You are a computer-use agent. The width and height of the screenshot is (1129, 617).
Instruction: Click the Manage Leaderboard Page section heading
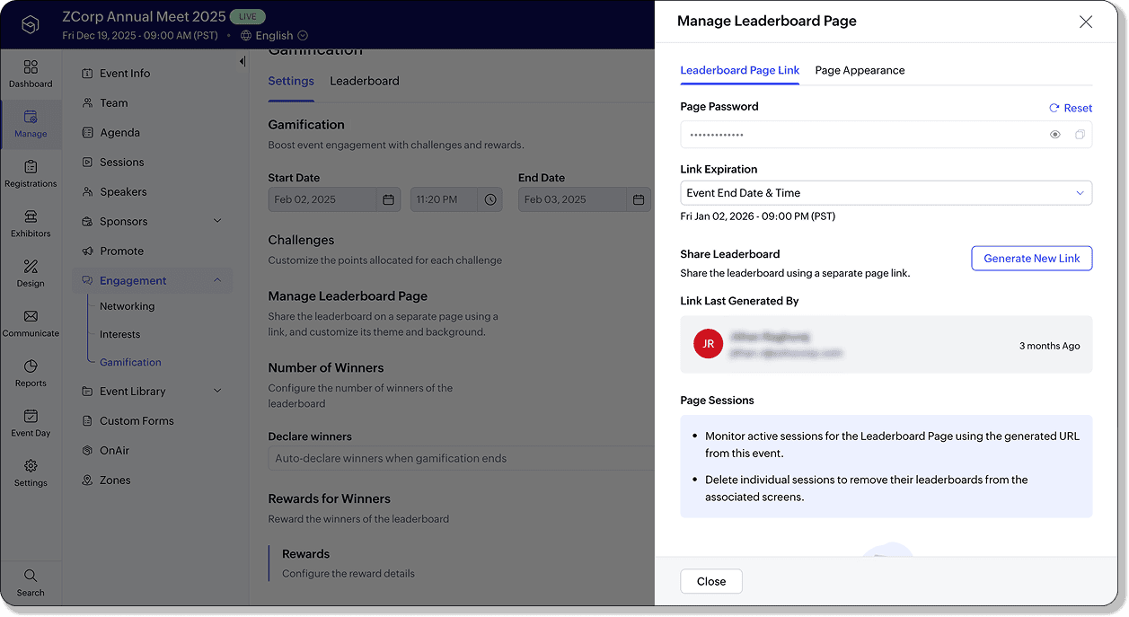tap(348, 296)
